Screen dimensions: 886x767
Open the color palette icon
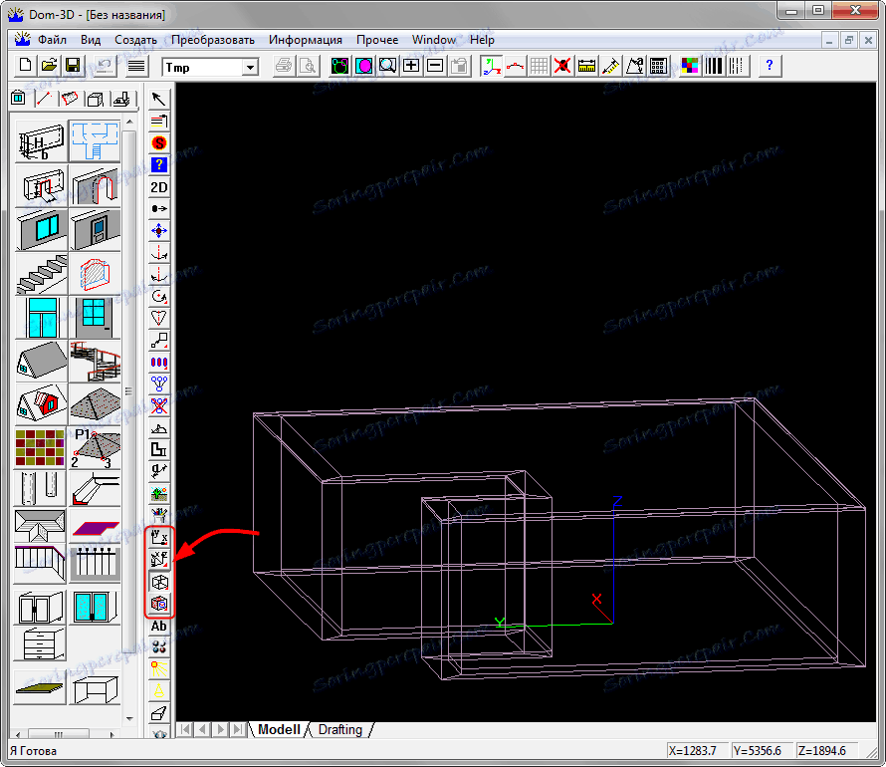click(x=689, y=66)
